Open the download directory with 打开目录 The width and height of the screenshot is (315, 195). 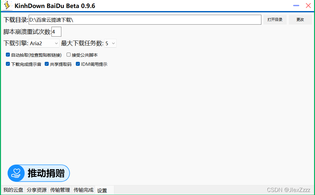coord(275,20)
